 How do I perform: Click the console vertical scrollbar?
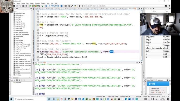click(141, 92)
